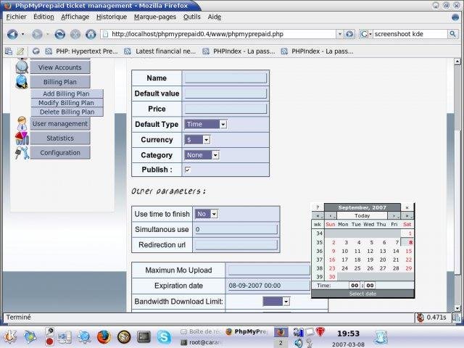Go to next month in calendar
The height and width of the screenshot is (348, 464).
tap(394, 216)
